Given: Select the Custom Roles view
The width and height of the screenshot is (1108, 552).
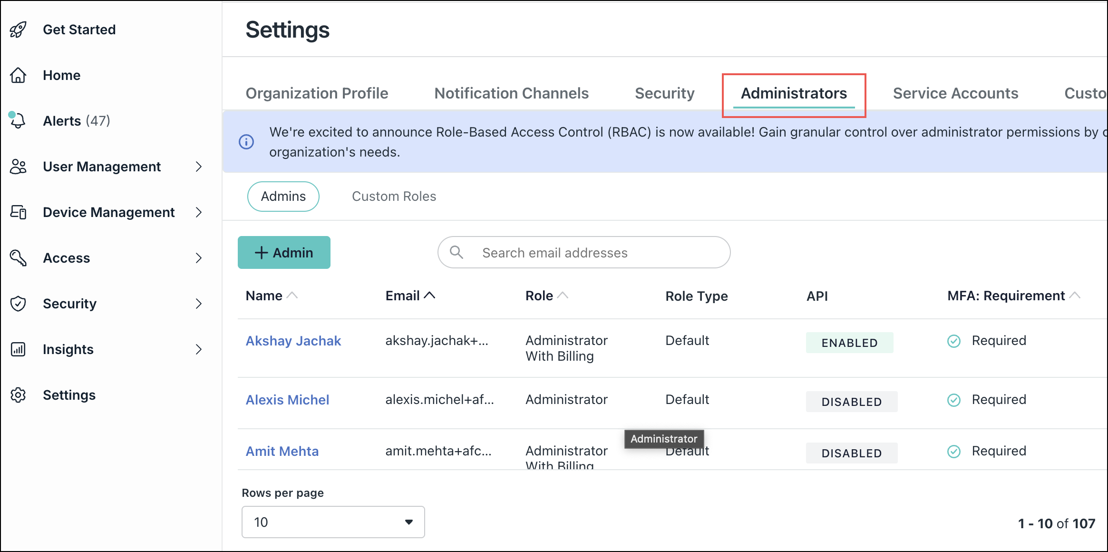Looking at the screenshot, I should click(x=393, y=196).
